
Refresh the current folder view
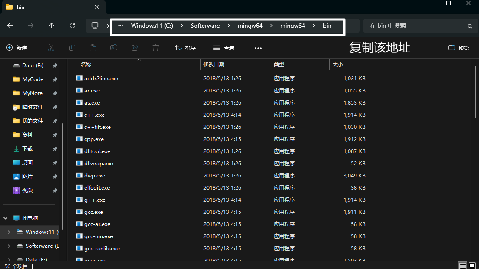point(73,26)
